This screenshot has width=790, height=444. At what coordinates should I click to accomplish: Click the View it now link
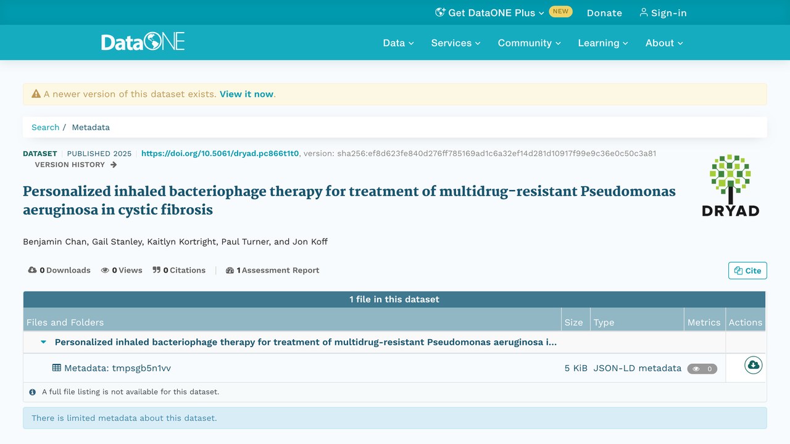click(x=246, y=94)
